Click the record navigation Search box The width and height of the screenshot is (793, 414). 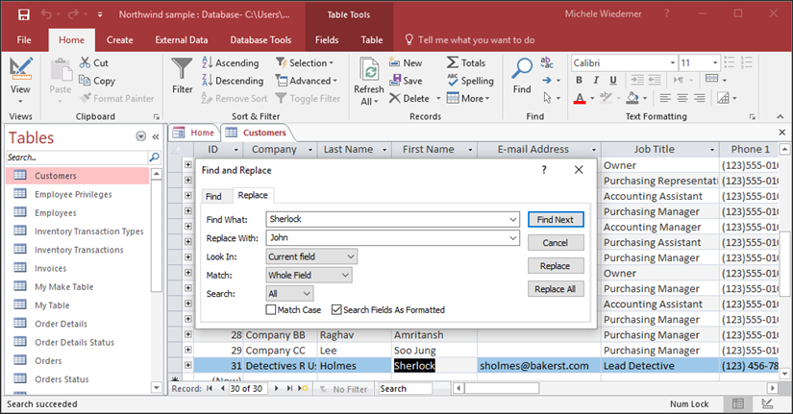405,388
